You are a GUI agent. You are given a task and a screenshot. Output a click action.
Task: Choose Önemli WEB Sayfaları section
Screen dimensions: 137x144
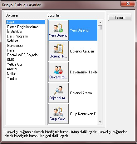23,55
